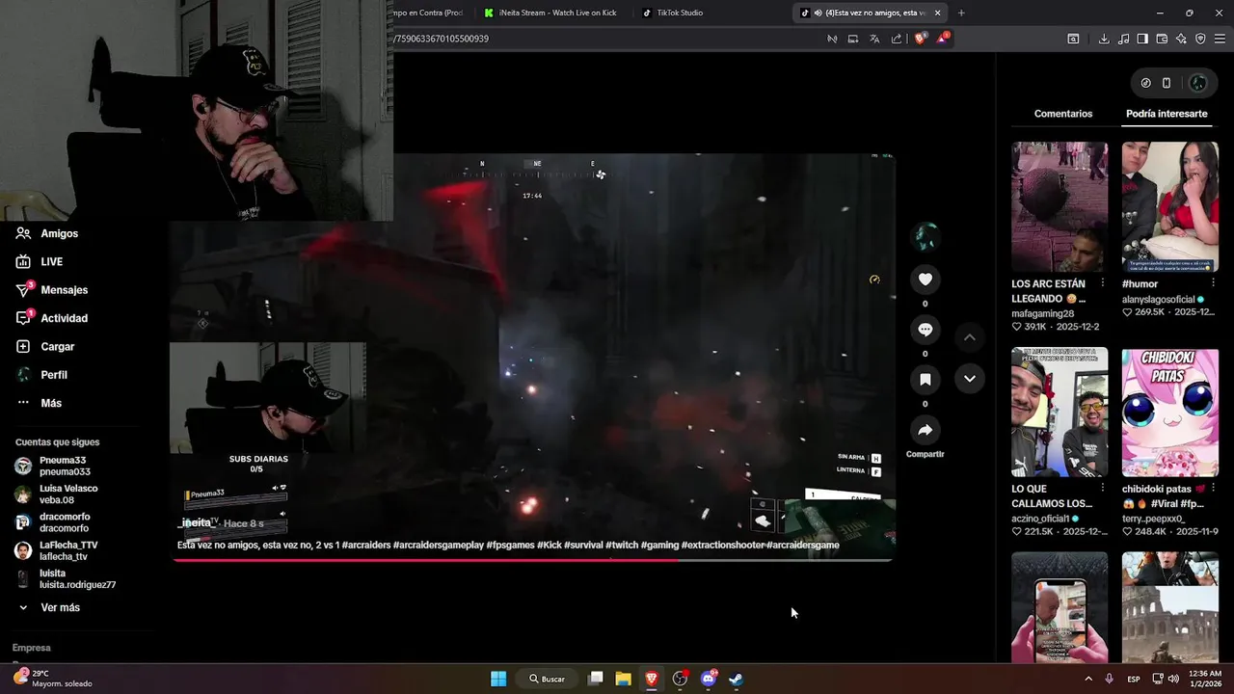Open the Brave Wallet icon

(1162, 39)
